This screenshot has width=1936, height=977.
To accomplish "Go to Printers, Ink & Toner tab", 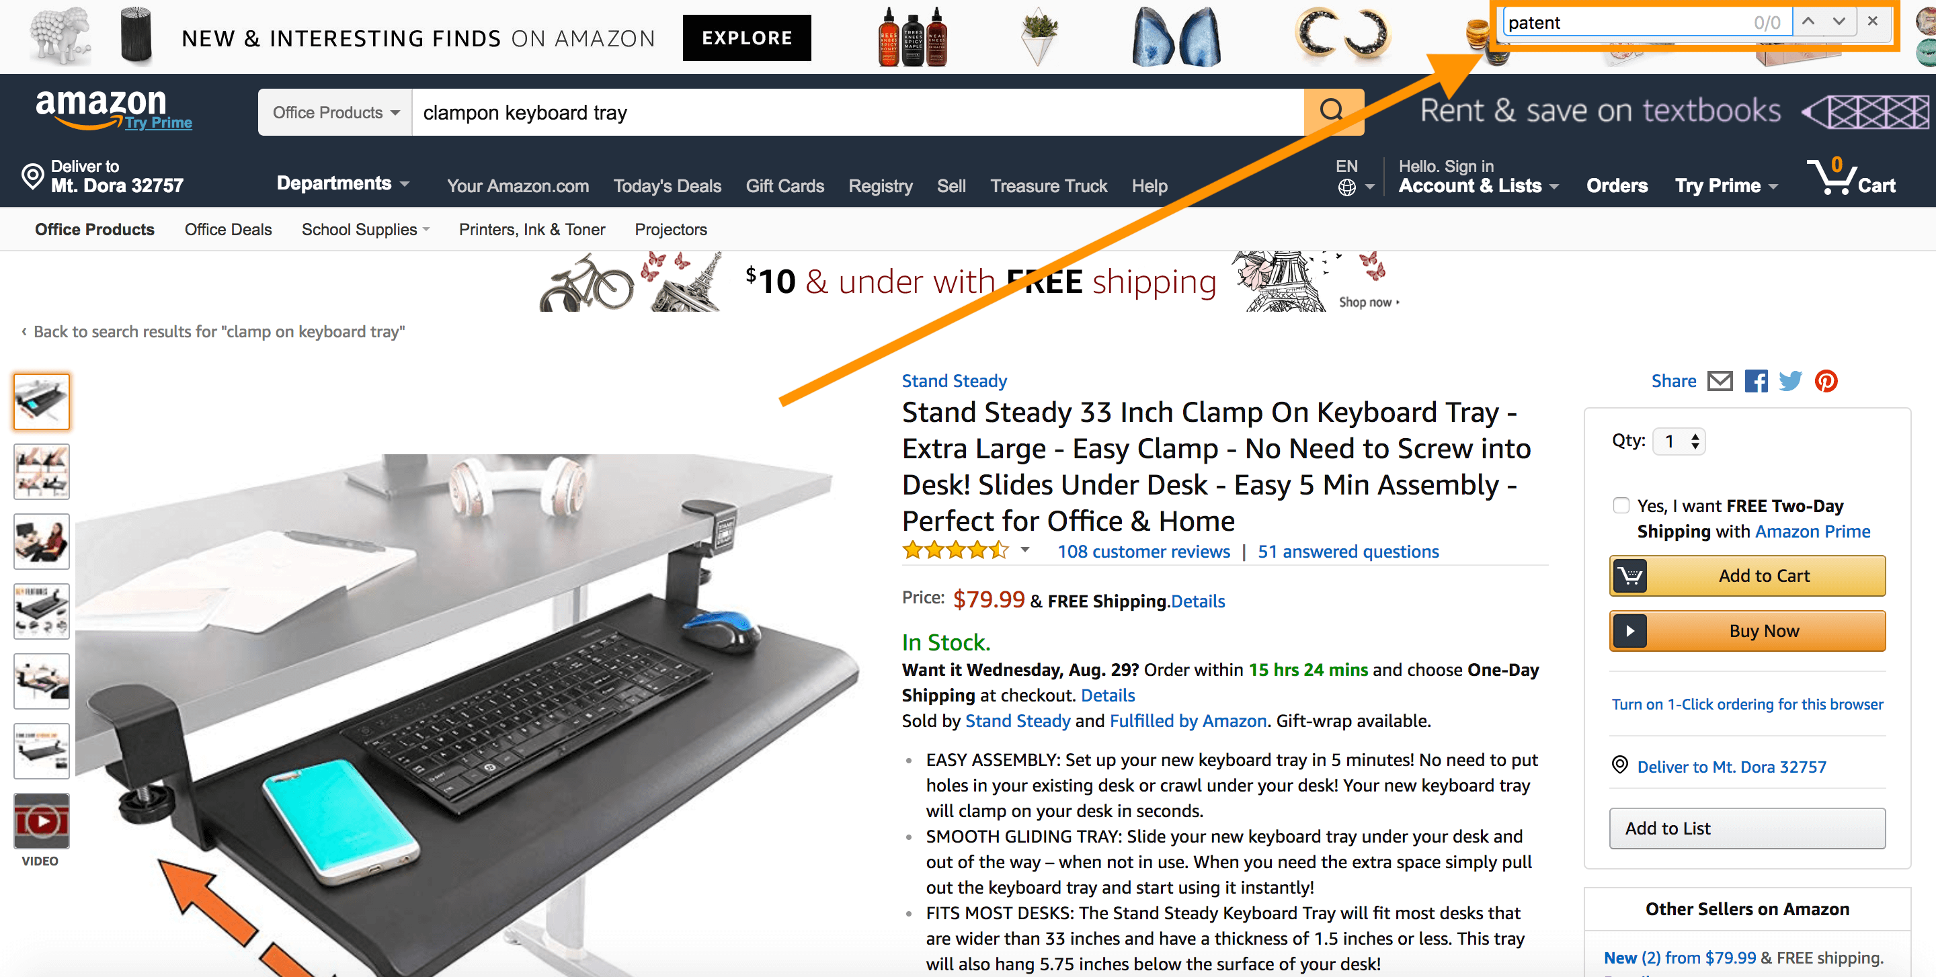I will point(532,230).
